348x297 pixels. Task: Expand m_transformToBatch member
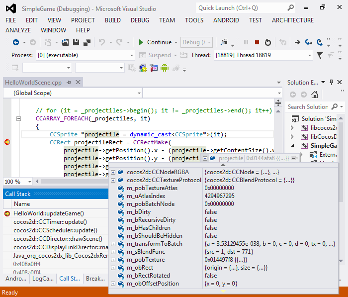[x=113, y=244]
